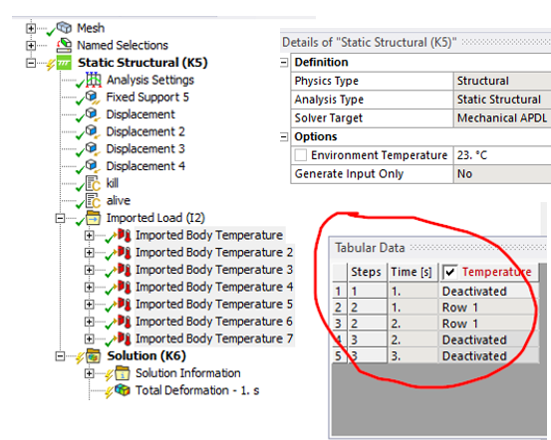551x440 pixels.
Task: Click the Generate Input Only value field
Action: pyautogui.click(x=502, y=174)
